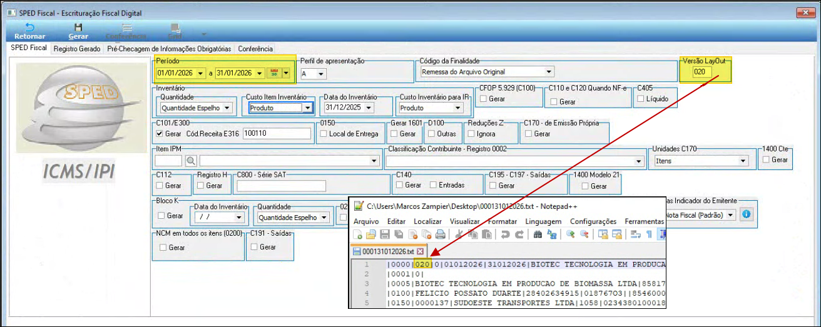Open the Notepad++ Localizar menu
The width and height of the screenshot is (821, 327).
coord(427,221)
